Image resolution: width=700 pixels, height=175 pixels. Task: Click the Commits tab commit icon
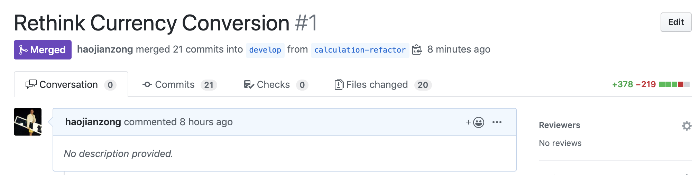click(x=147, y=84)
